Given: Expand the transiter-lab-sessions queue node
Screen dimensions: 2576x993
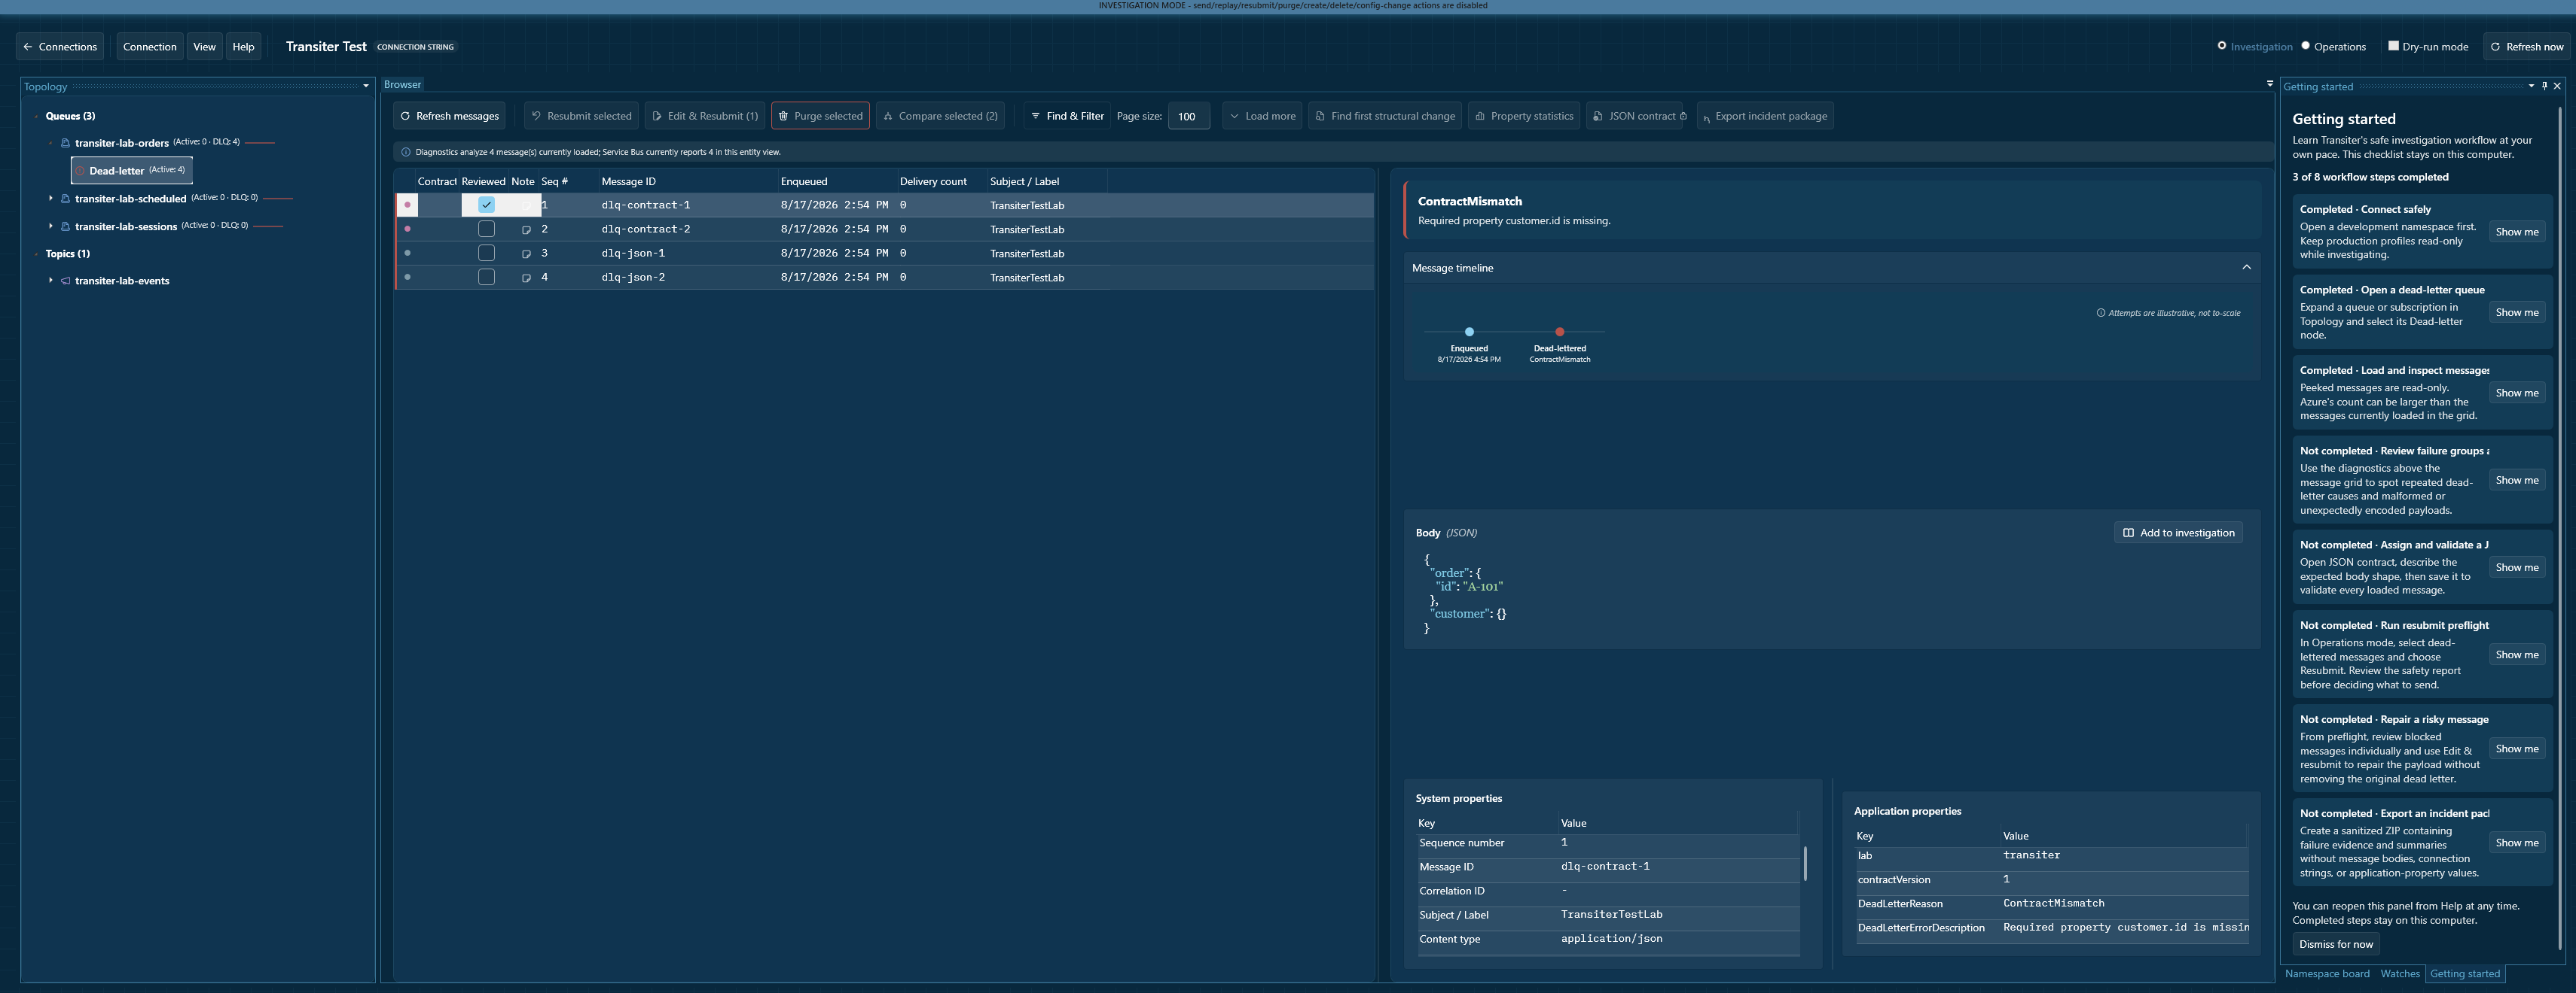Looking at the screenshot, I should (x=50, y=226).
